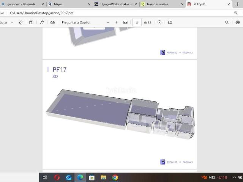The image size is (243, 182).
Task: Toggle page view layout
Action: coord(170,22)
